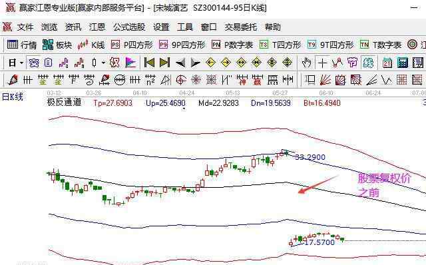The width and height of the screenshot is (426, 265).
Task: Open the P四方形 tool
Action: (x=132, y=45)
